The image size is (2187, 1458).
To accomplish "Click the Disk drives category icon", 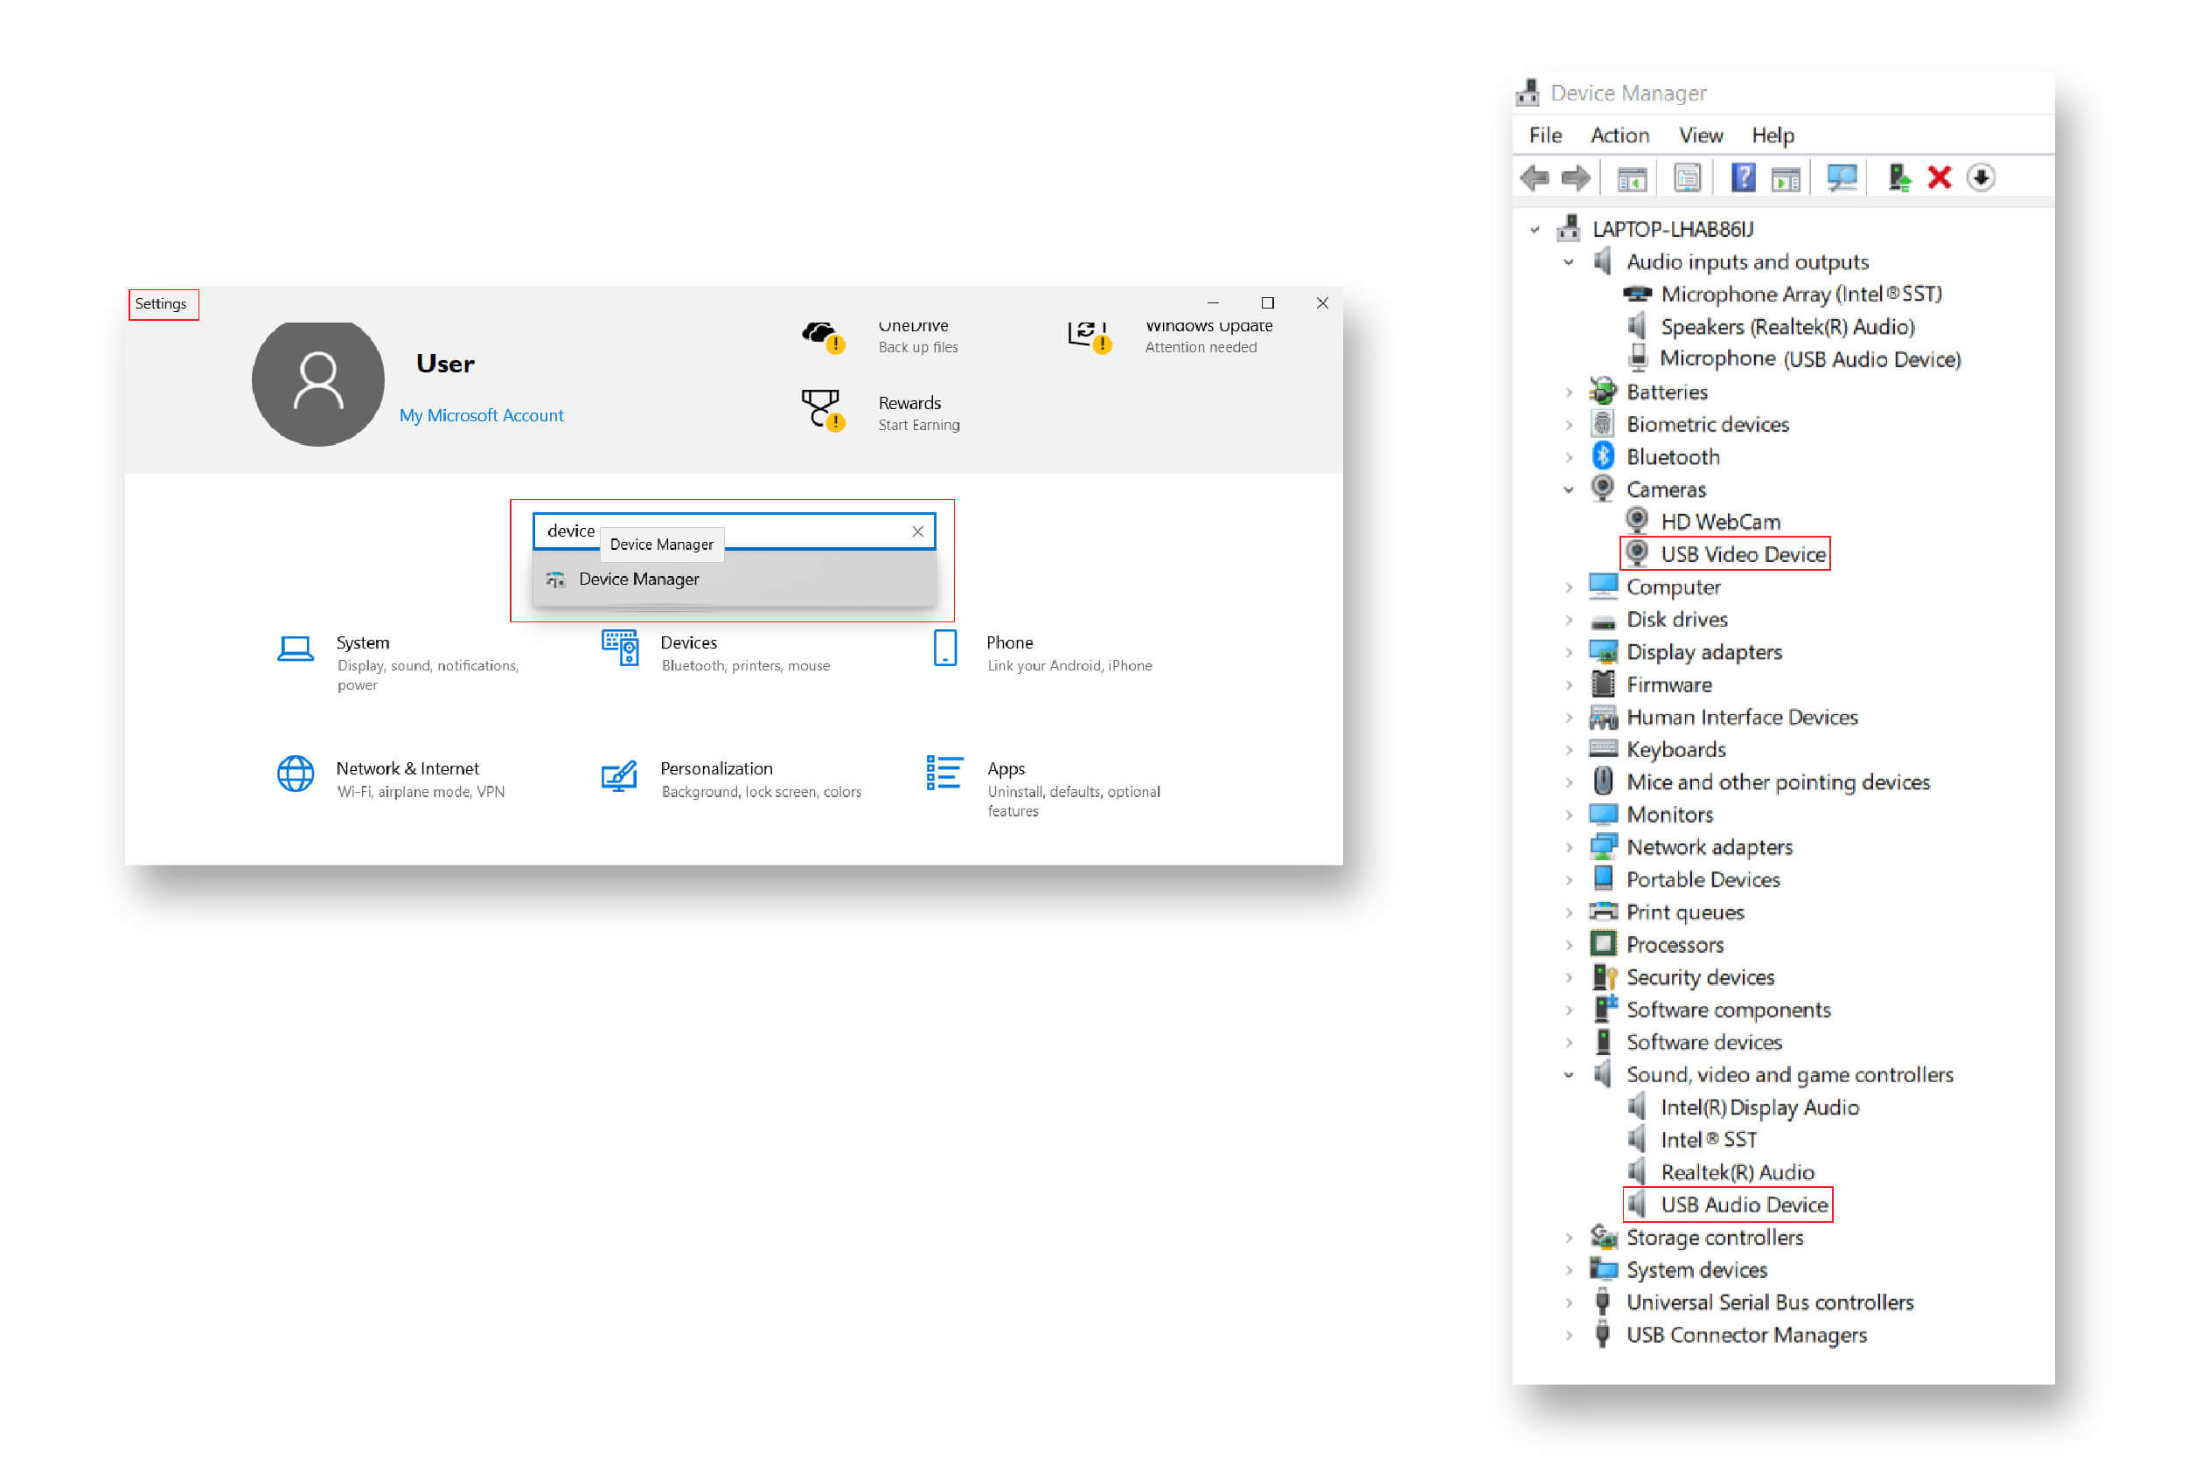I will click(x=1603, y=621).
